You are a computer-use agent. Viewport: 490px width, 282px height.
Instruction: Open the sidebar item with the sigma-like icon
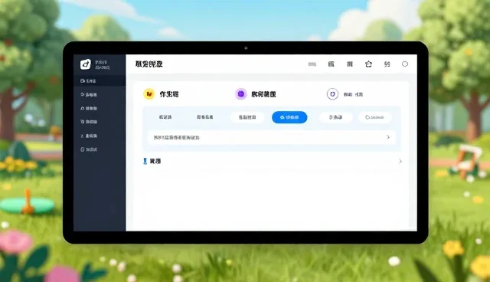(x=89, y=136)
